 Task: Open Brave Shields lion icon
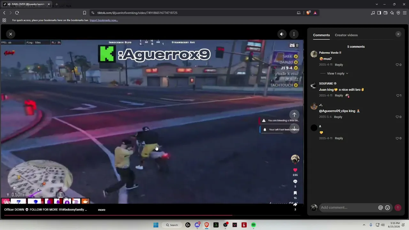click(x=308, y=13)
